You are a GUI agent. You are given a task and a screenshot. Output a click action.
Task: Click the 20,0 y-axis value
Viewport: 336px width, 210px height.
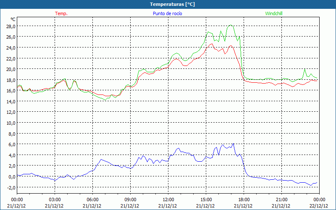(x=10, y=69)
